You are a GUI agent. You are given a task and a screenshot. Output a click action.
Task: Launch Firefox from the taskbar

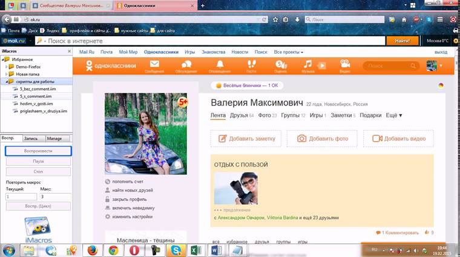[92, 250]
